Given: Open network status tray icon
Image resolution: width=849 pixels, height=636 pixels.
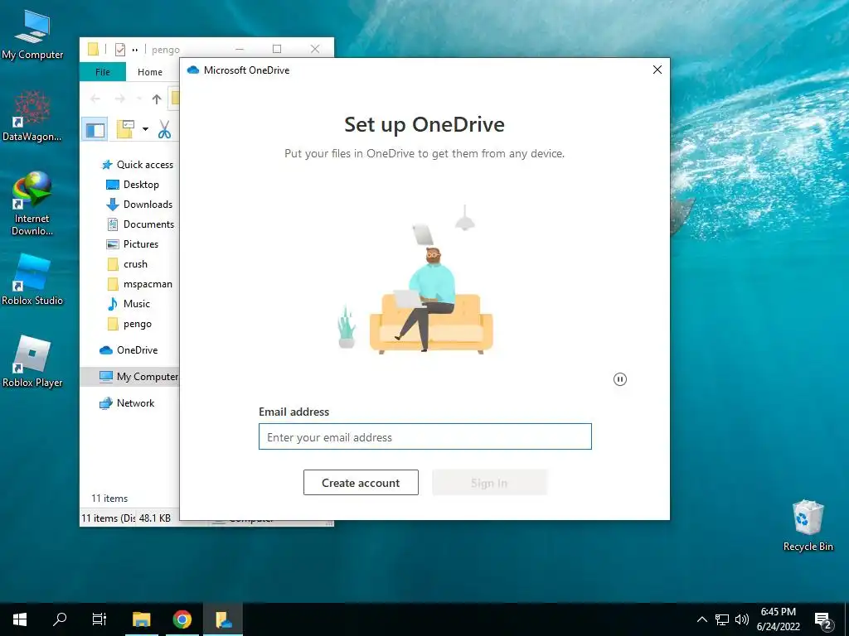Looking at the screenshot, I should click(722, 619).
